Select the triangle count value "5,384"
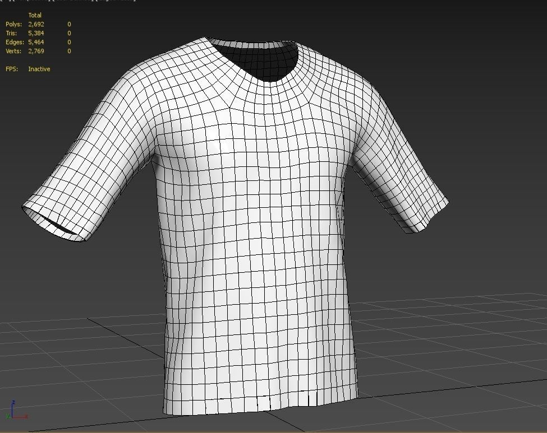547x433 pixels. coord(36,33)
